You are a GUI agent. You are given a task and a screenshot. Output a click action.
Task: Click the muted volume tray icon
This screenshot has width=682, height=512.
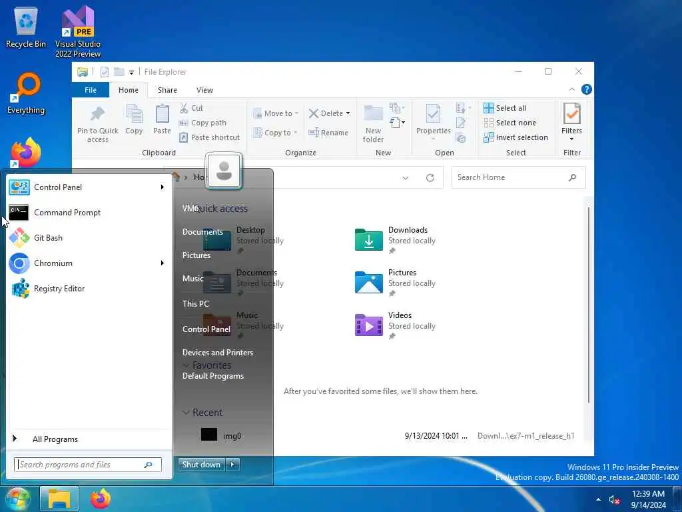click(614, 499)
